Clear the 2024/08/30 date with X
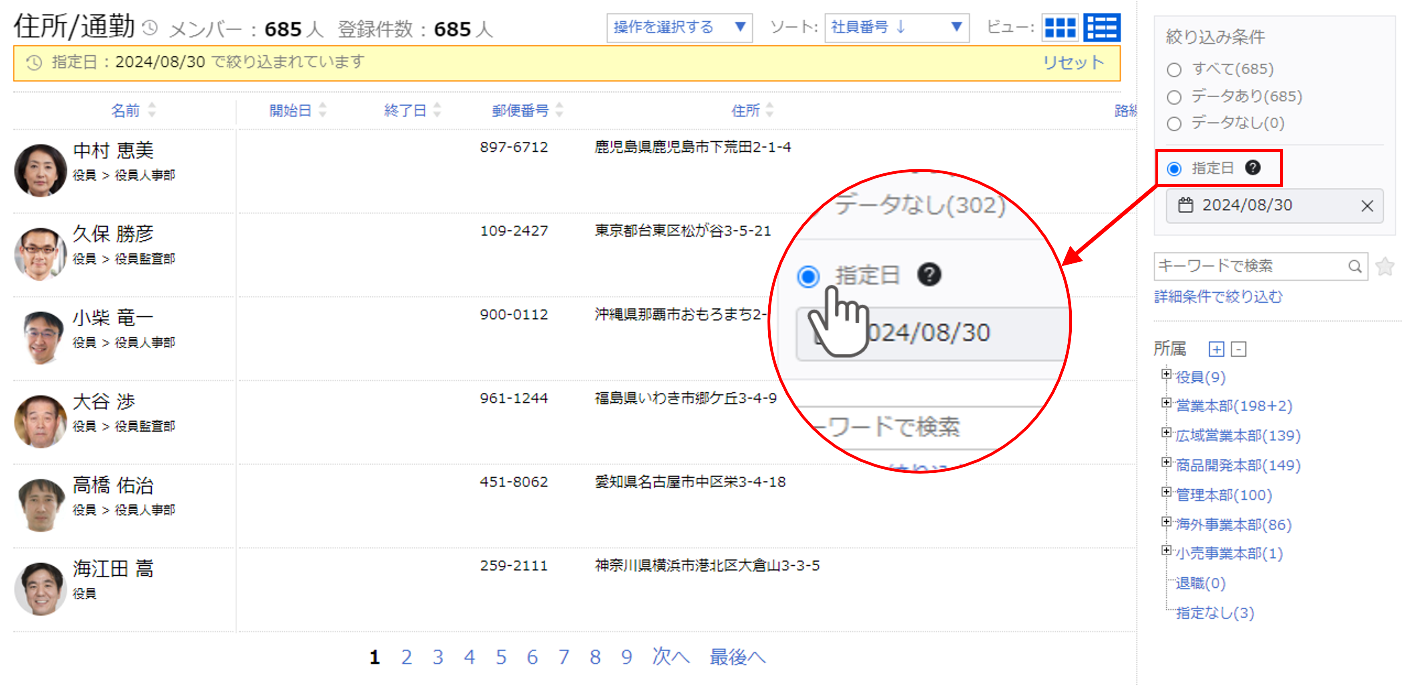The image size is (1406, 685). pos(1367,206)
